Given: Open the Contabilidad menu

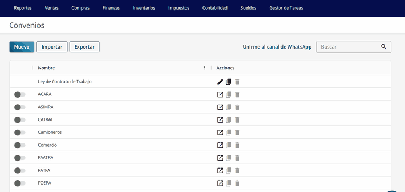Looking at the screenshot, I should pos(215,8).
